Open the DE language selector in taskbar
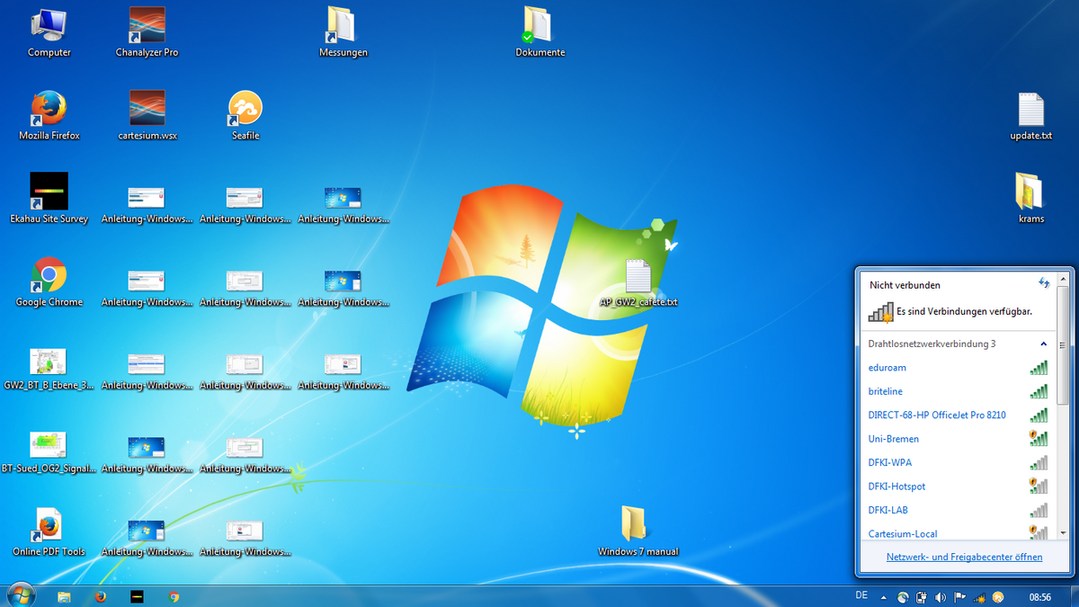The width and height of the screenshot is (1079, 607). click(x=861, y=595)
